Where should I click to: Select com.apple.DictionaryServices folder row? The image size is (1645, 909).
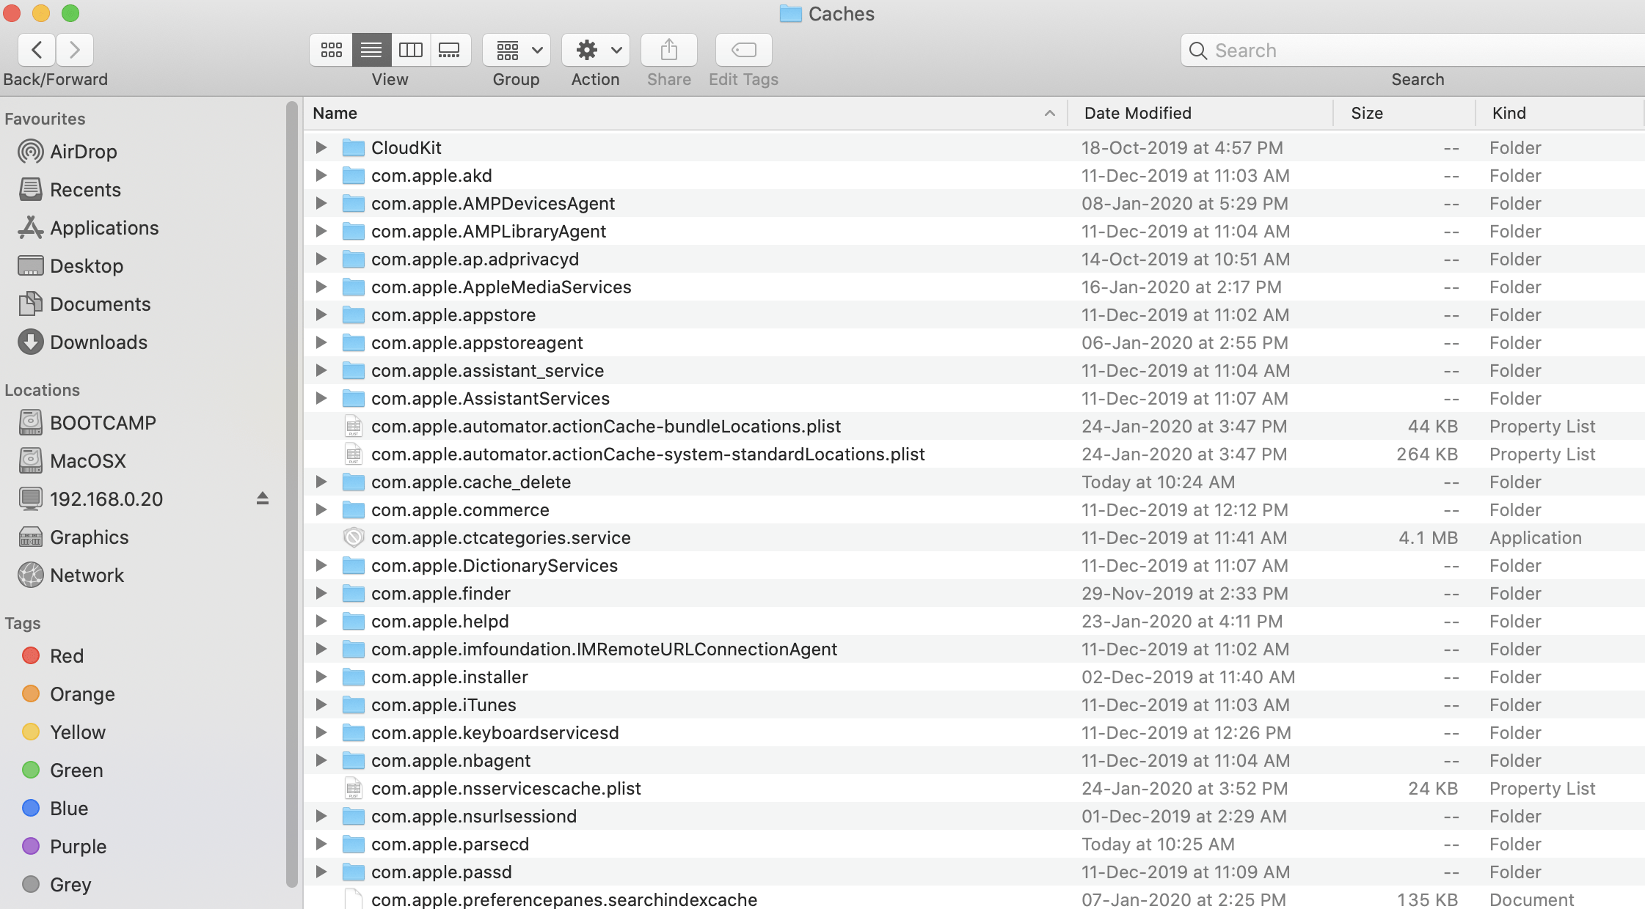click(x=974, y=565)
